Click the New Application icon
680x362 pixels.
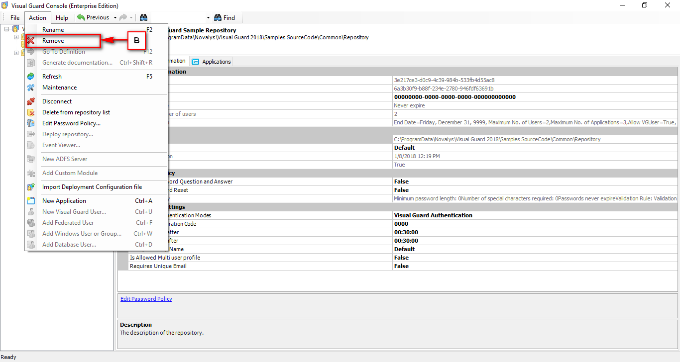(31, 200)
